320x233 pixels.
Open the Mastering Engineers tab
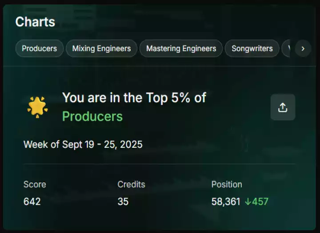coord(181,48)
